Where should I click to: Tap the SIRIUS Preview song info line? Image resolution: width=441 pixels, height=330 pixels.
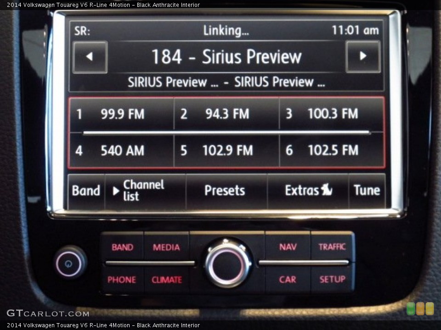click(x=226, y=82)
